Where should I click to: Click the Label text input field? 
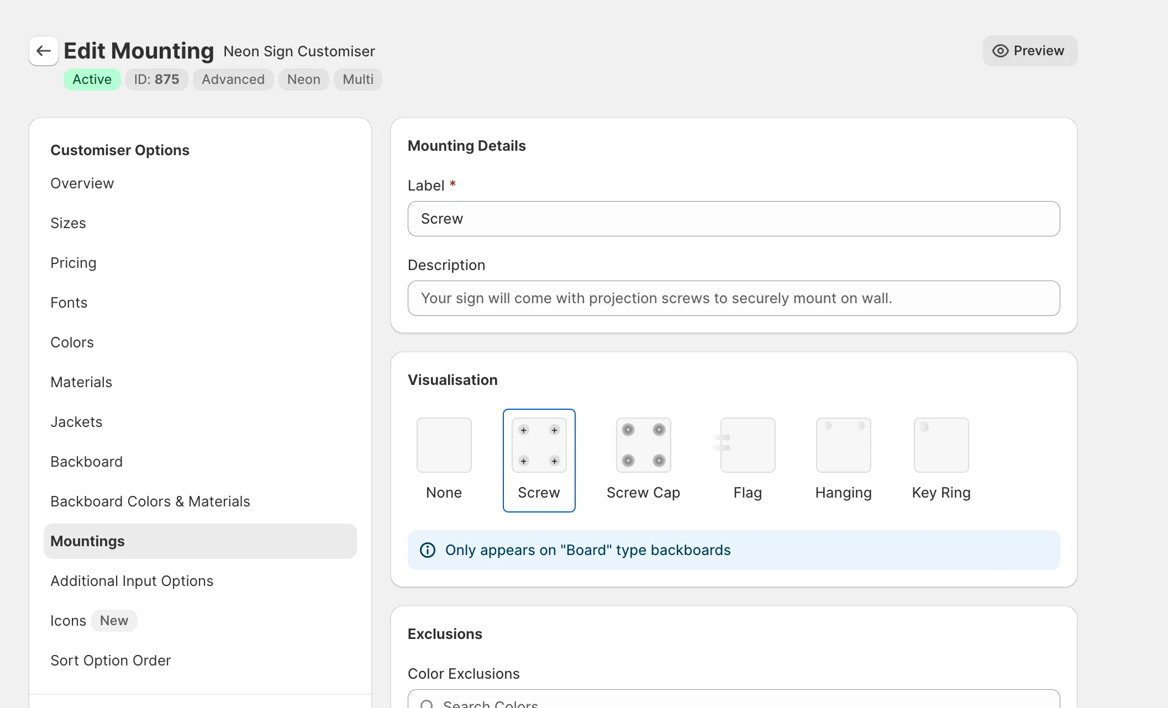733,219
